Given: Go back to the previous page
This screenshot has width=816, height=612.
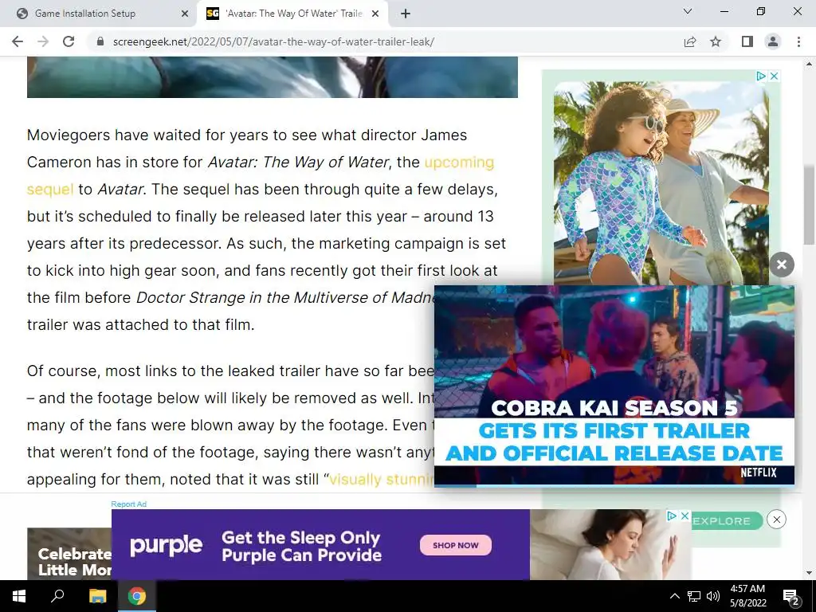Looking at the screenshot, I should click(18, 41).
